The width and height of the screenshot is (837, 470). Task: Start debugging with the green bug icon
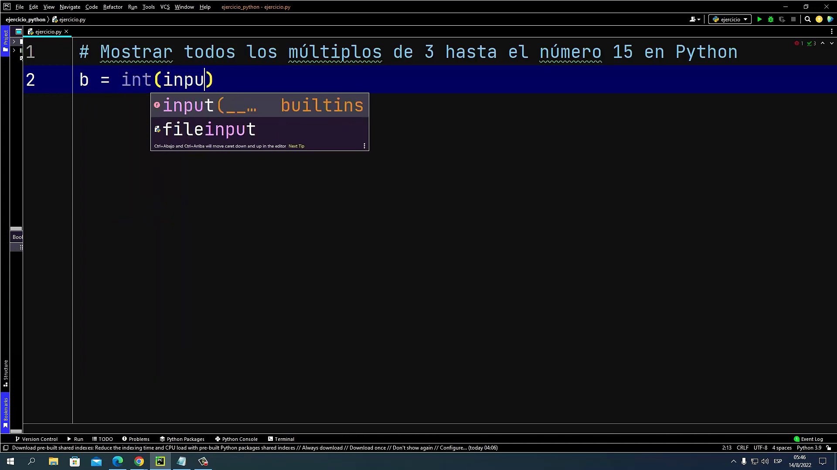(x=771, y=19)
